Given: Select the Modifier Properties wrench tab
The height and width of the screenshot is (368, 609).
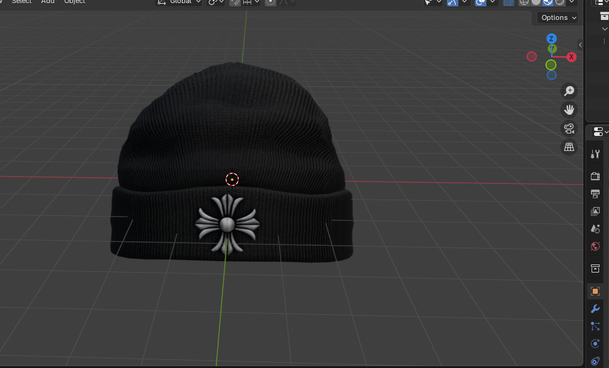Looking at the screenshot, I should tap(595, 308).
